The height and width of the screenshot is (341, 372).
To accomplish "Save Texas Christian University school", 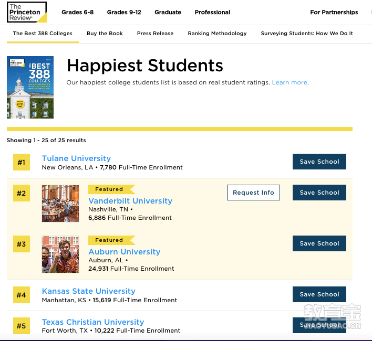I will [x=319, y=325].
